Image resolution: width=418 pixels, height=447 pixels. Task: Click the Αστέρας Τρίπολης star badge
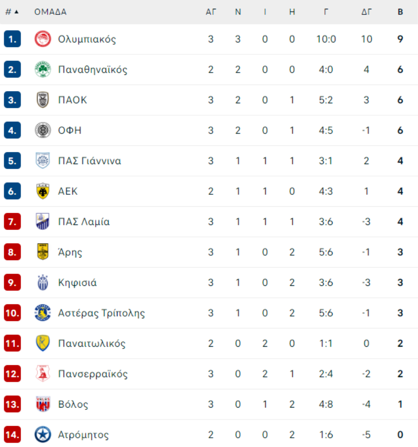pos(43,313)
